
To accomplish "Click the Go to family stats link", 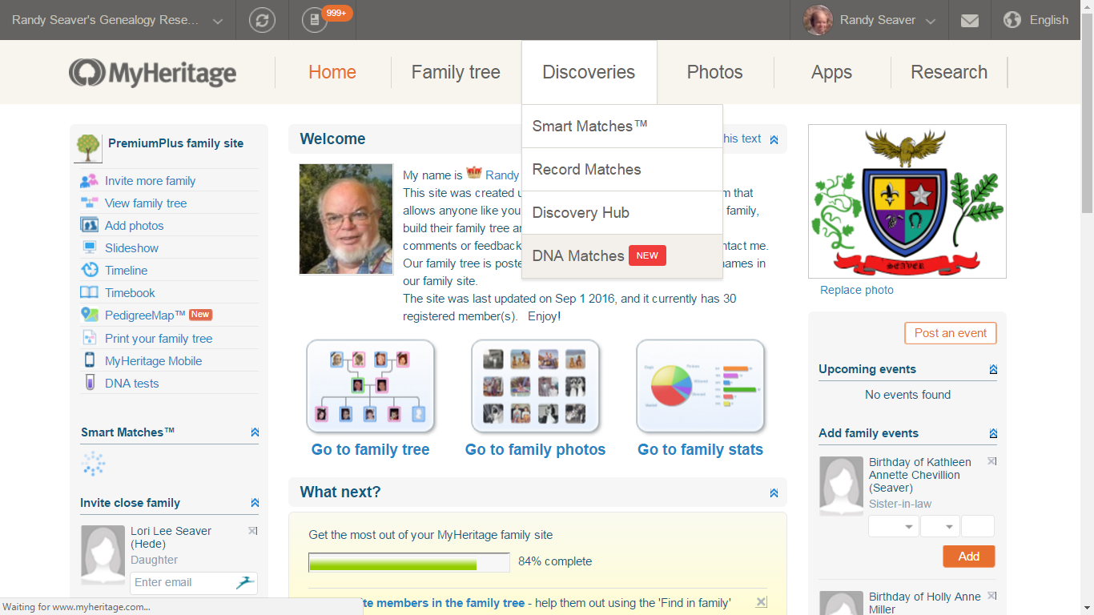I will point(701,449).
